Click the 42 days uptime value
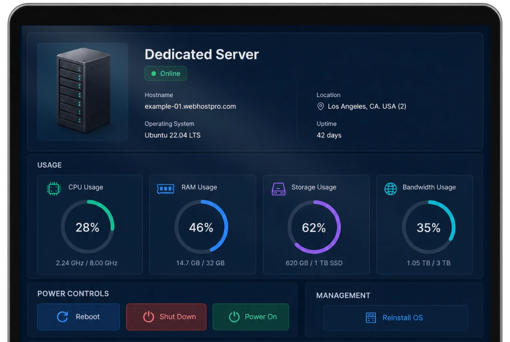510x342 pixels. [329, 135]
